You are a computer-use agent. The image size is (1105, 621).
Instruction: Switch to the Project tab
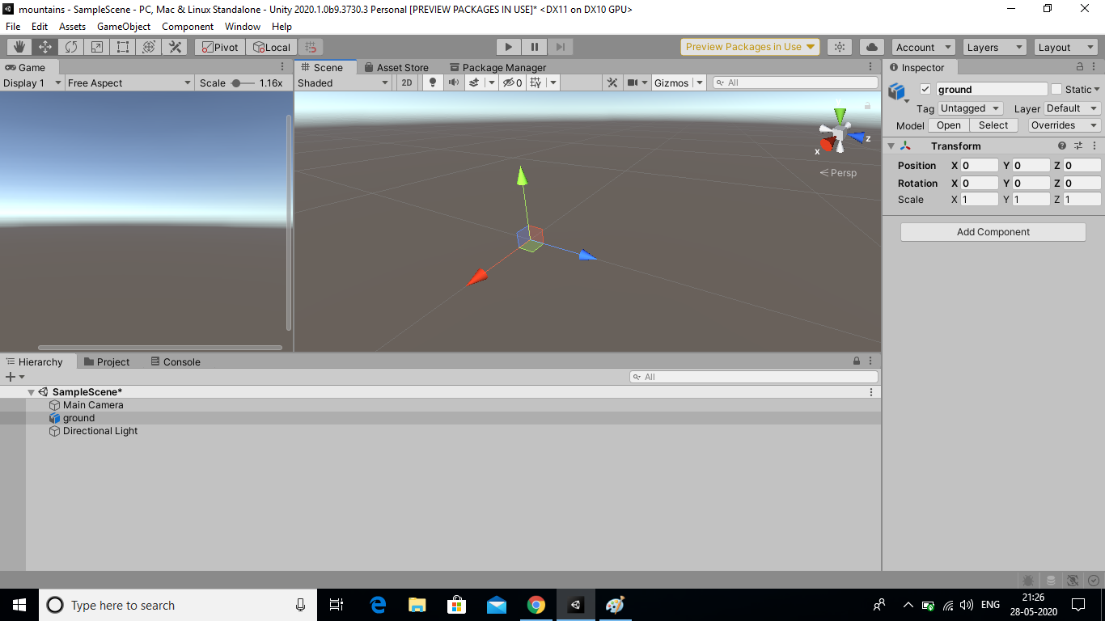[x=107, y=361]
